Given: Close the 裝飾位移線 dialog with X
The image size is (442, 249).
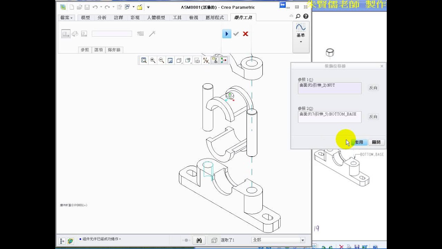Looking at the screenshot, I should [382, 66].
